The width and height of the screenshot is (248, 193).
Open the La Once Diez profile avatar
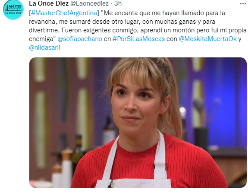pos(13,9)
